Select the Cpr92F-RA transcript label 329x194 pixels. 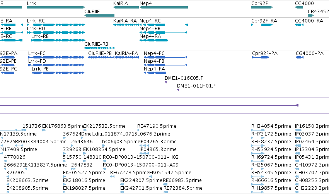click(x=264, y=21)
